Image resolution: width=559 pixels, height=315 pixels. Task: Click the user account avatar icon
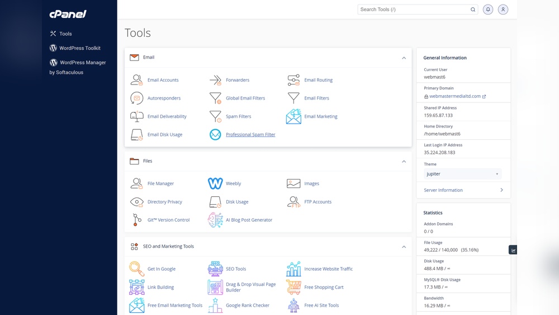click(x=503, y=10)
